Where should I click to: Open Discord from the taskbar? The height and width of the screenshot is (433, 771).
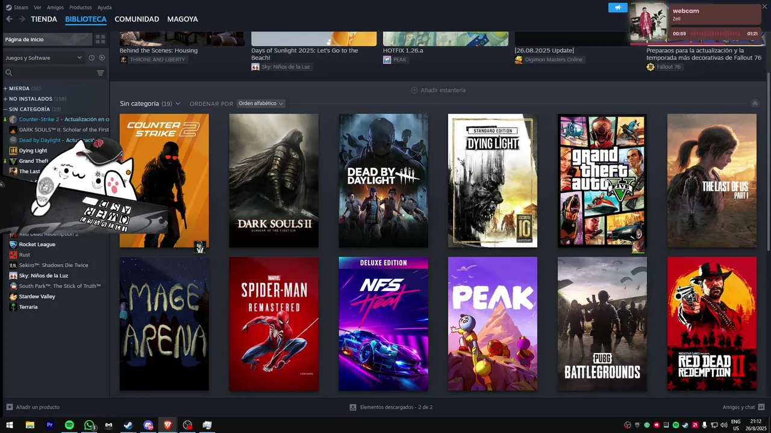pyautogui.click(x=148, y=425)
